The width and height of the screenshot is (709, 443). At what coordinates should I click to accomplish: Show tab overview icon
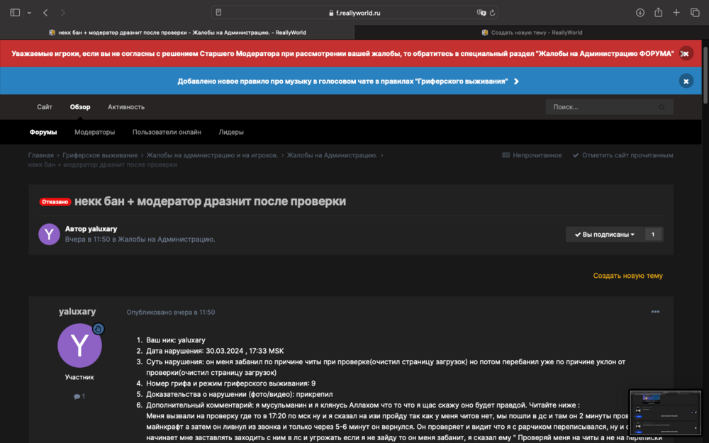click(x=695, y=13)
